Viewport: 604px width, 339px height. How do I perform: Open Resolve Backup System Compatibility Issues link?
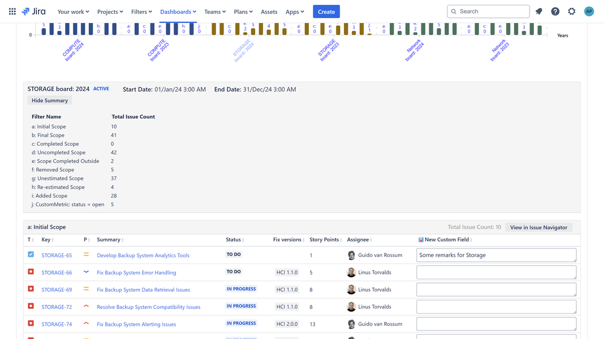coord(148,306)
